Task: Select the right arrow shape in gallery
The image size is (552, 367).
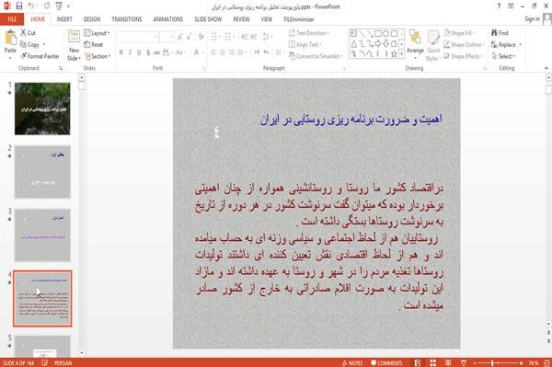Action: (378, 43)
